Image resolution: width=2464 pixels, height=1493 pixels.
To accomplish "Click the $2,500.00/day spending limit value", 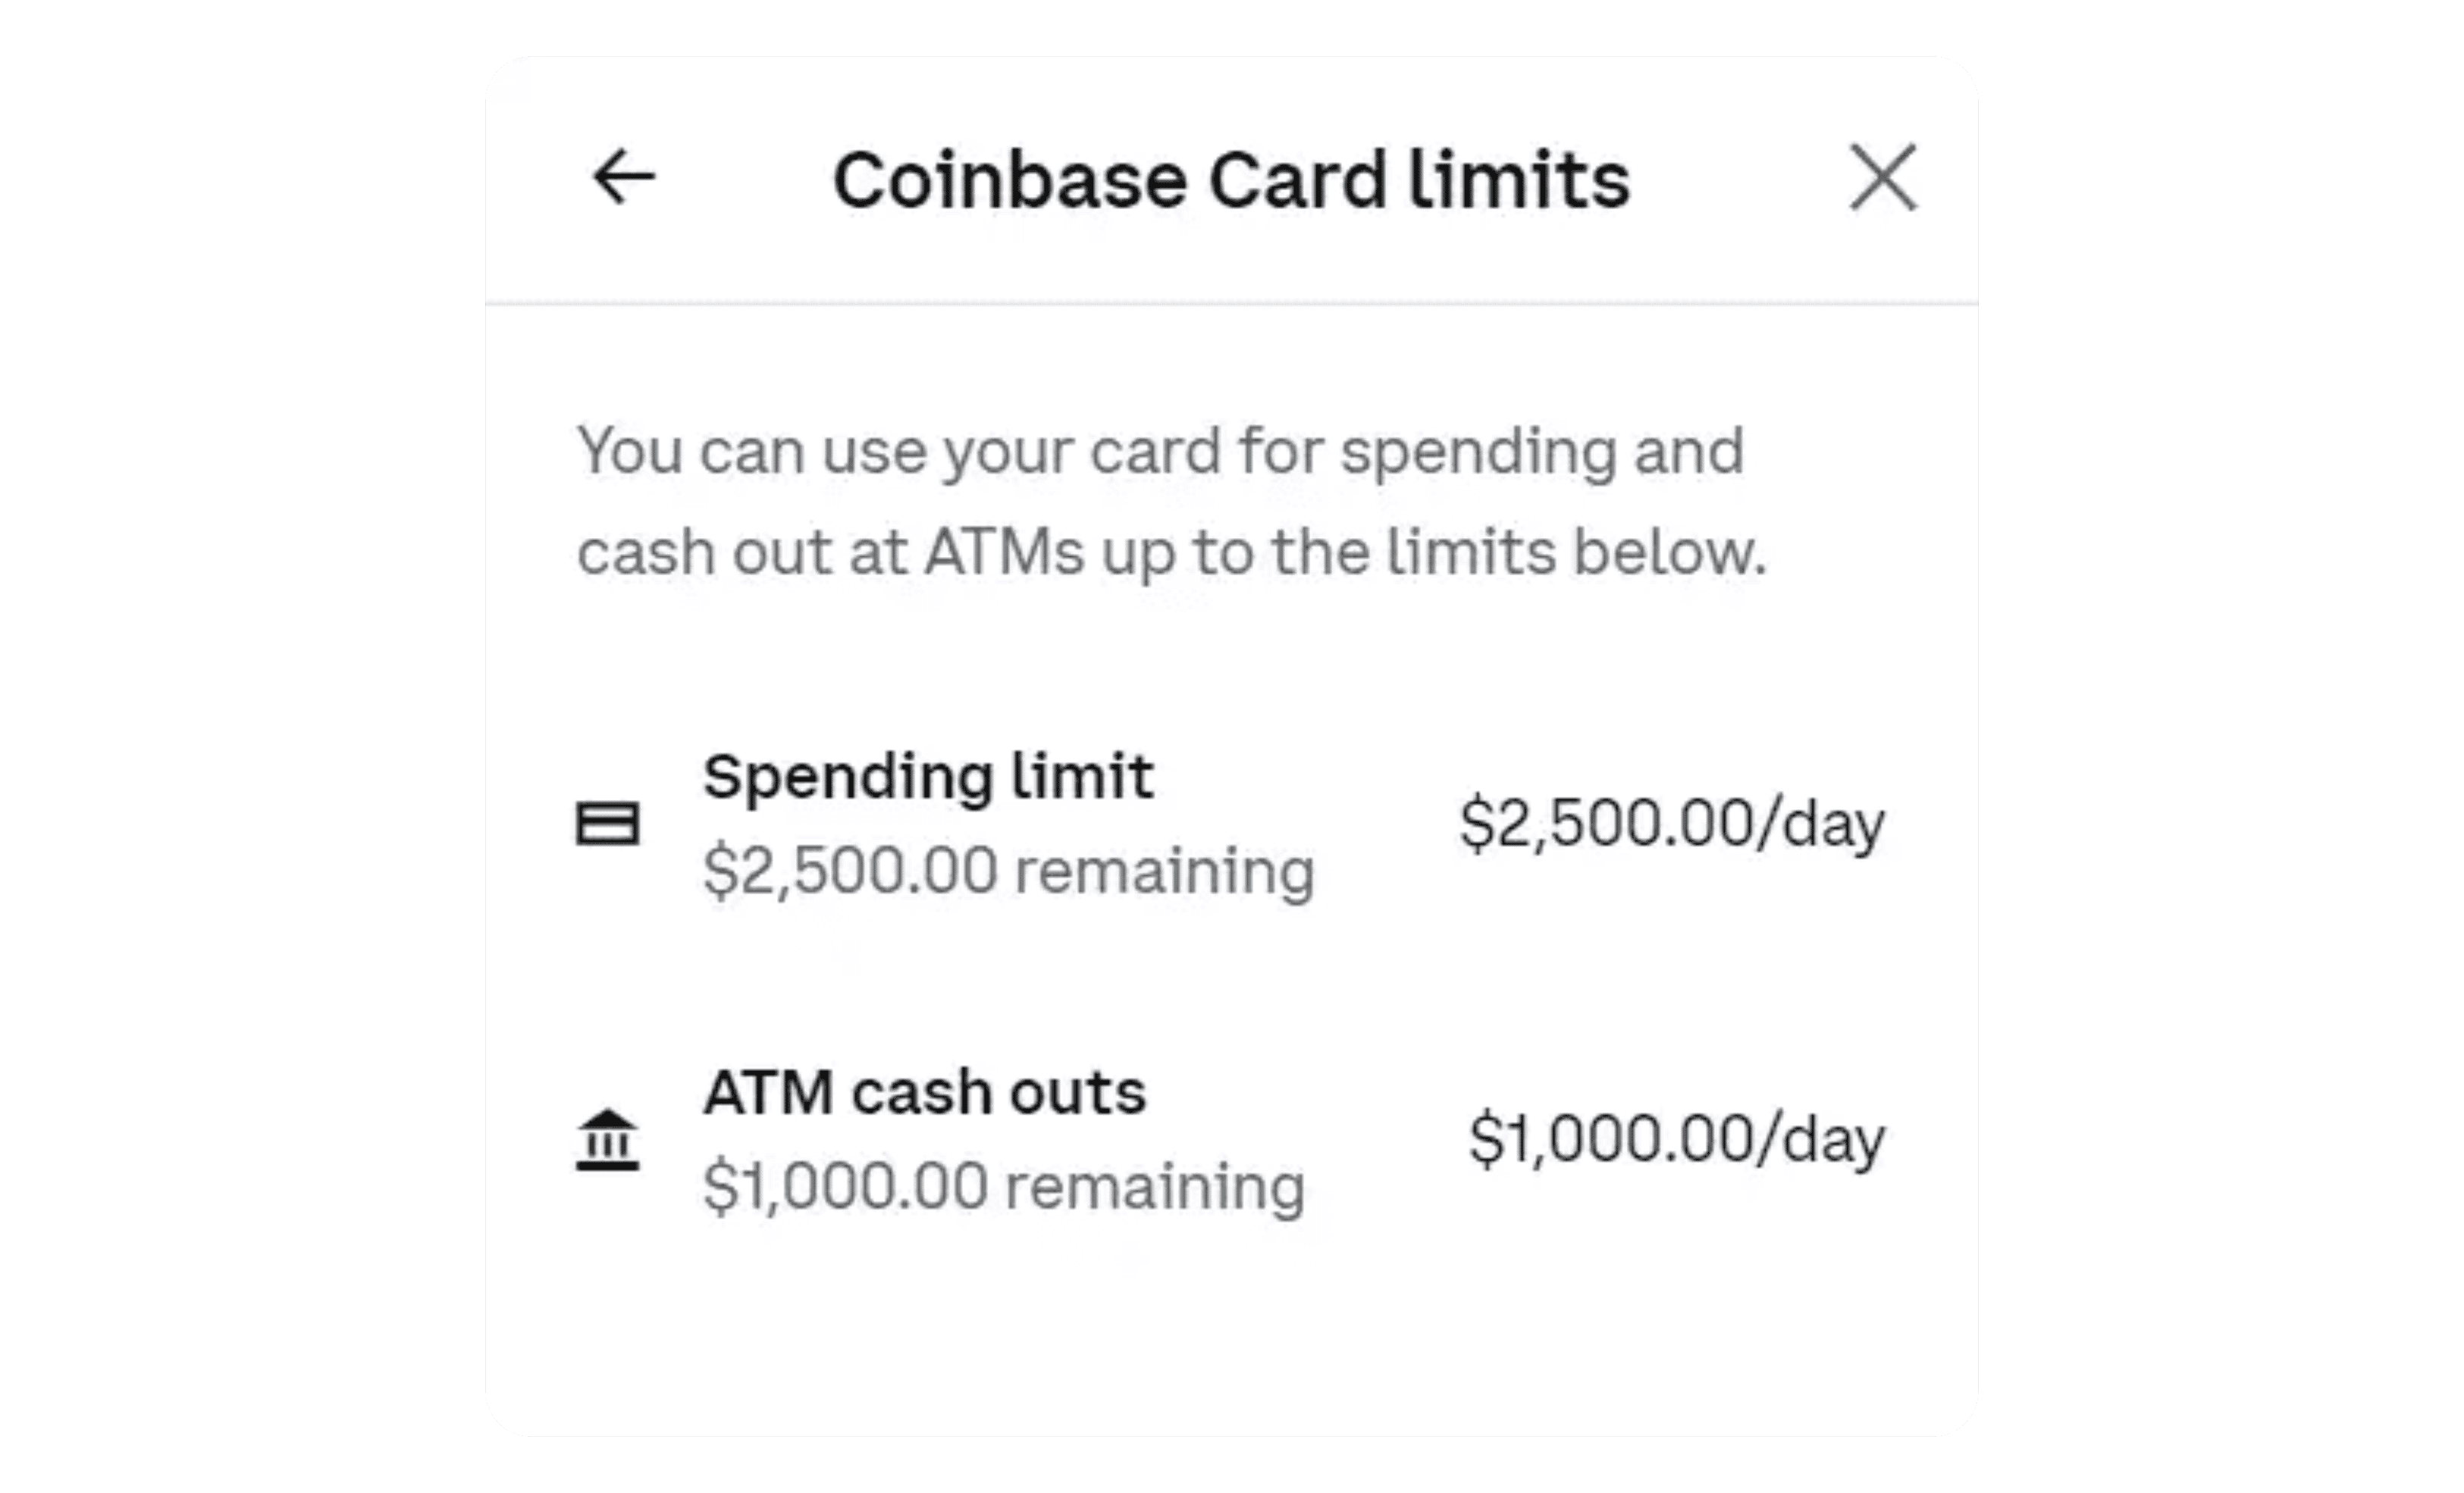I will tap(1670, 825).
